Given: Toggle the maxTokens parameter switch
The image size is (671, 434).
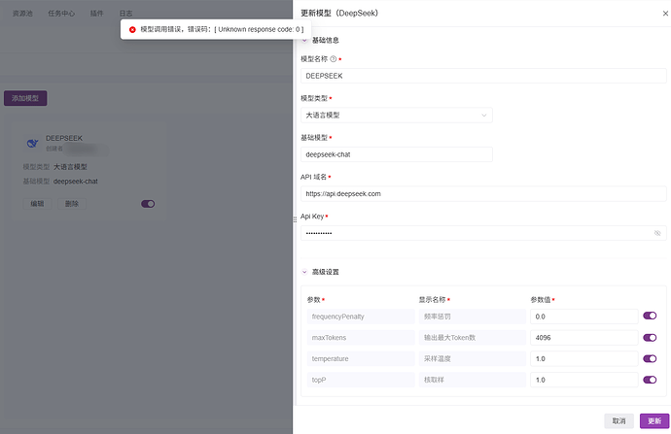Looking at the screenshot, I should (x=650, y=338).
